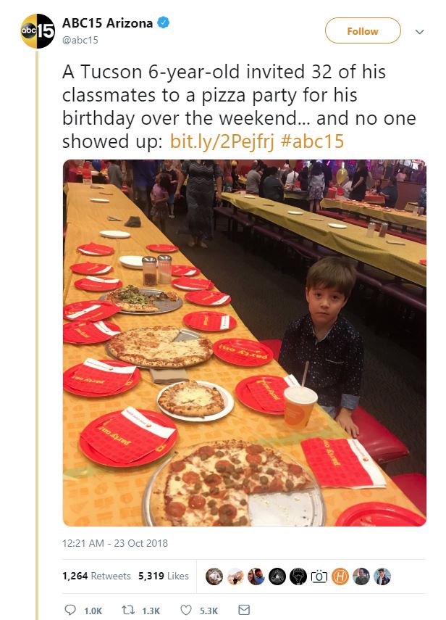Viewport: 446px width, 620px height.
Task: Click the retweet arrows icon
Action: click(x=128, y=610)
